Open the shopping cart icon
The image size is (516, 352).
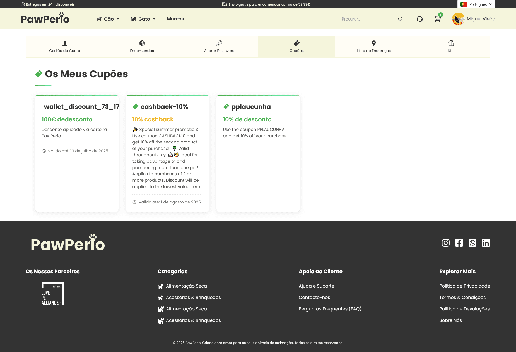click(x=437, y=19)
